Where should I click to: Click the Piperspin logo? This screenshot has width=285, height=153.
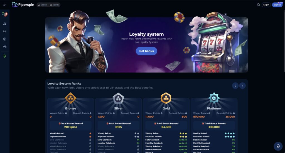pos(23,5)
